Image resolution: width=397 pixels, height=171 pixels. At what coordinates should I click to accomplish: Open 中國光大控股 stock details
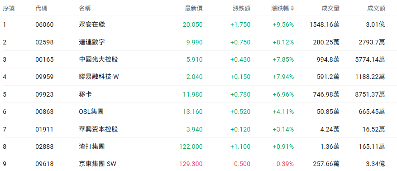point(99,59)
